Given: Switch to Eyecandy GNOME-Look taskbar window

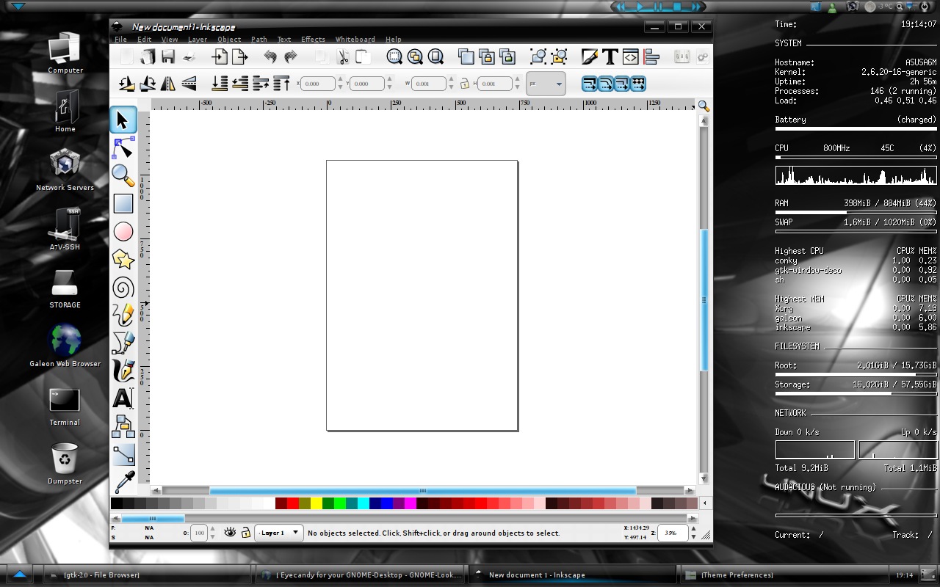Looking at the screenshot, I should tap(360, 575).
